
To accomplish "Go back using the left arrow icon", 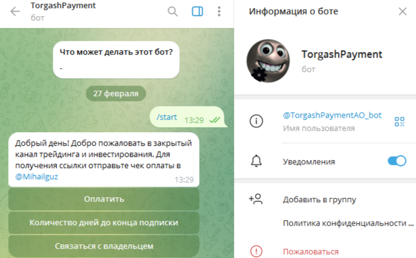I will pyautogui.click(x=15, y=11).
